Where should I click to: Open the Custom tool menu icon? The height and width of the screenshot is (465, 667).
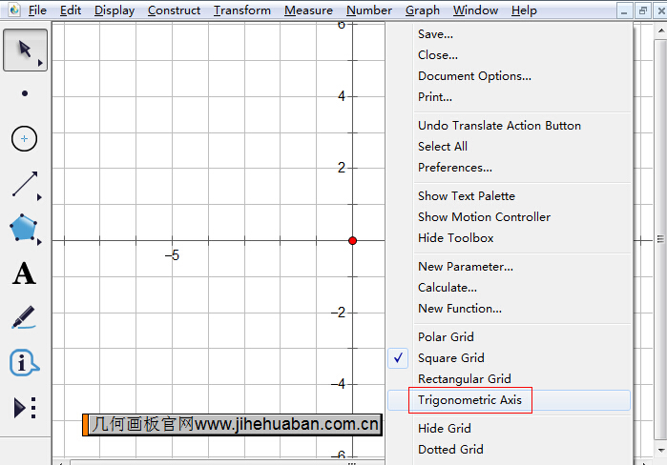click(25, 408)
